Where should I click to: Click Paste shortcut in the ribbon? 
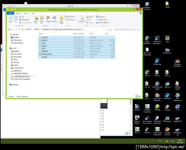click(25, 23)
